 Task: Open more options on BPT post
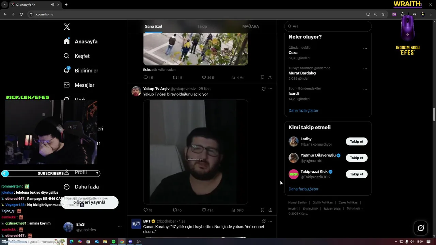coord(270,221)
